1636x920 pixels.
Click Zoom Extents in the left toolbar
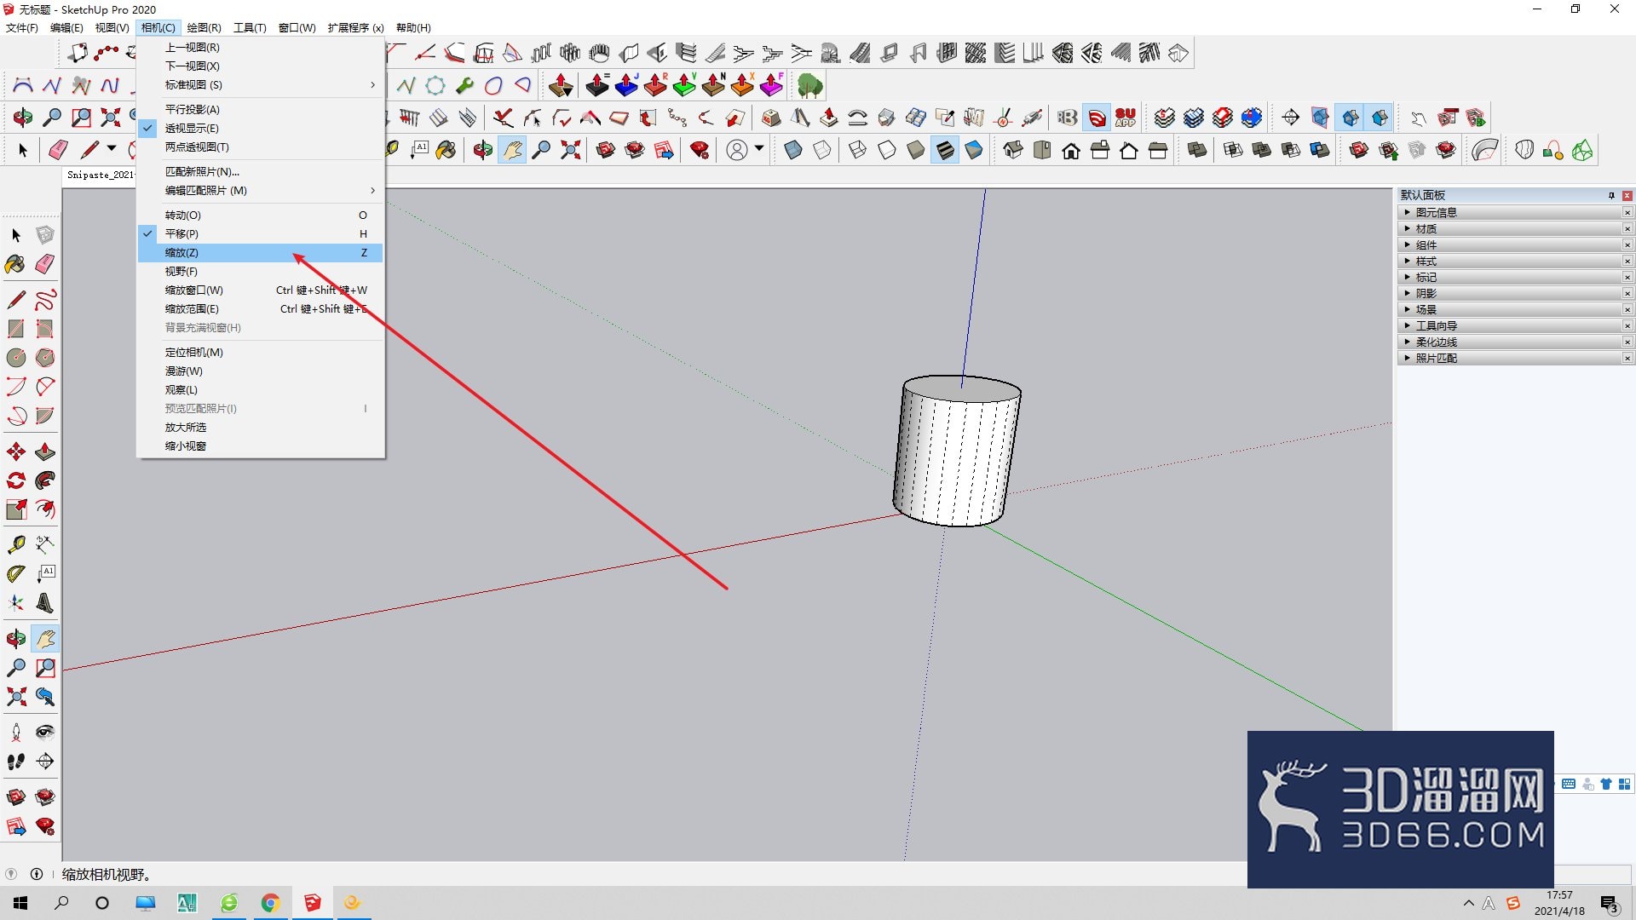[x=16, y=697]
